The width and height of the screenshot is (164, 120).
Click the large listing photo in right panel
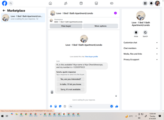pos(141,15)
